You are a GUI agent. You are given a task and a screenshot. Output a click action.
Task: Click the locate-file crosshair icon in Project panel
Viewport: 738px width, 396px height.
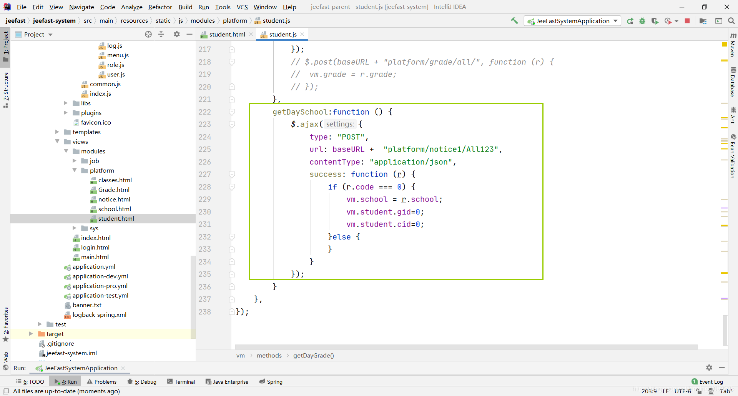(x=148, y=35)
